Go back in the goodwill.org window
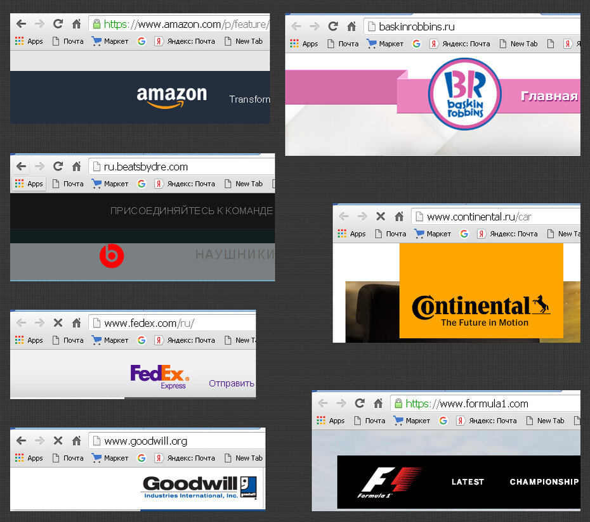The width and height of the screenshot is (590, 522). pos(21,440)
